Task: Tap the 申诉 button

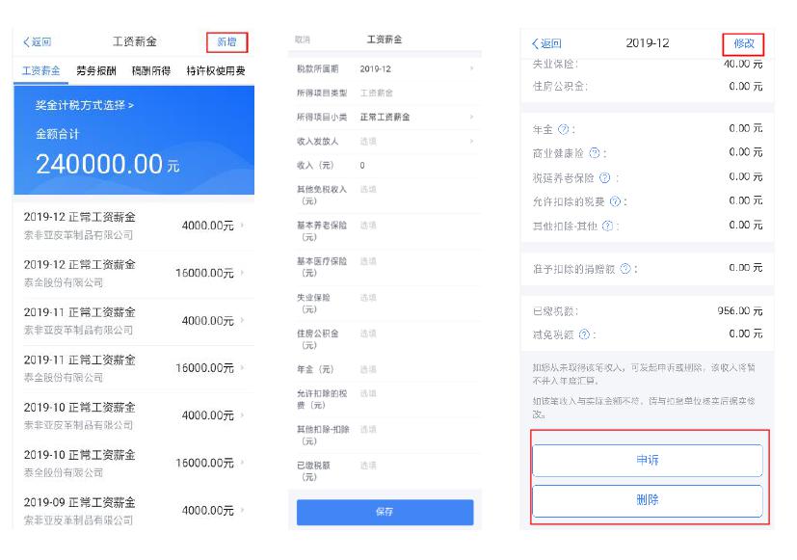Action: tap(647, 461)
